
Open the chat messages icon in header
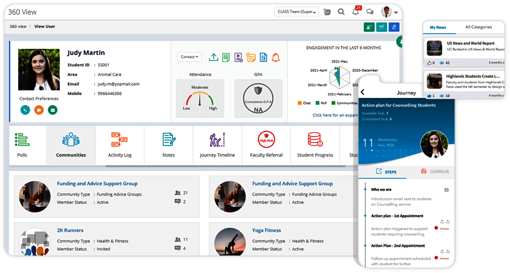(370, 12)
